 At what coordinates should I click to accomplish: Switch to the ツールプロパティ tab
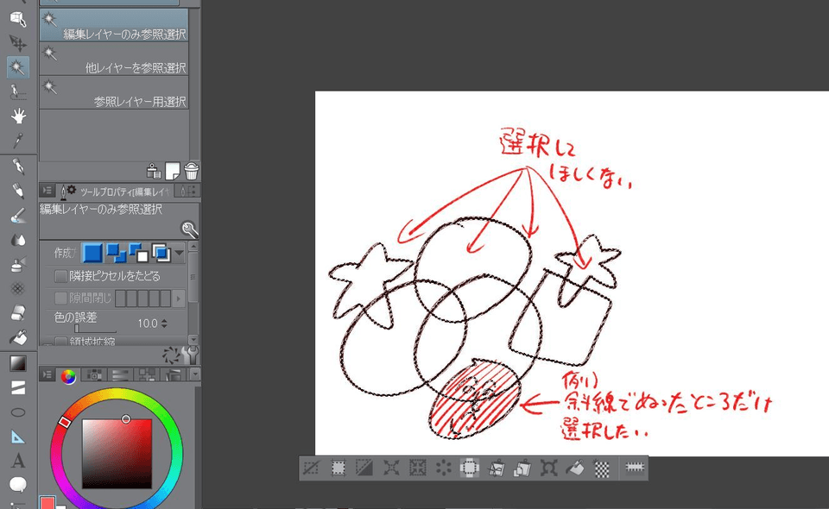click(115, 191)
